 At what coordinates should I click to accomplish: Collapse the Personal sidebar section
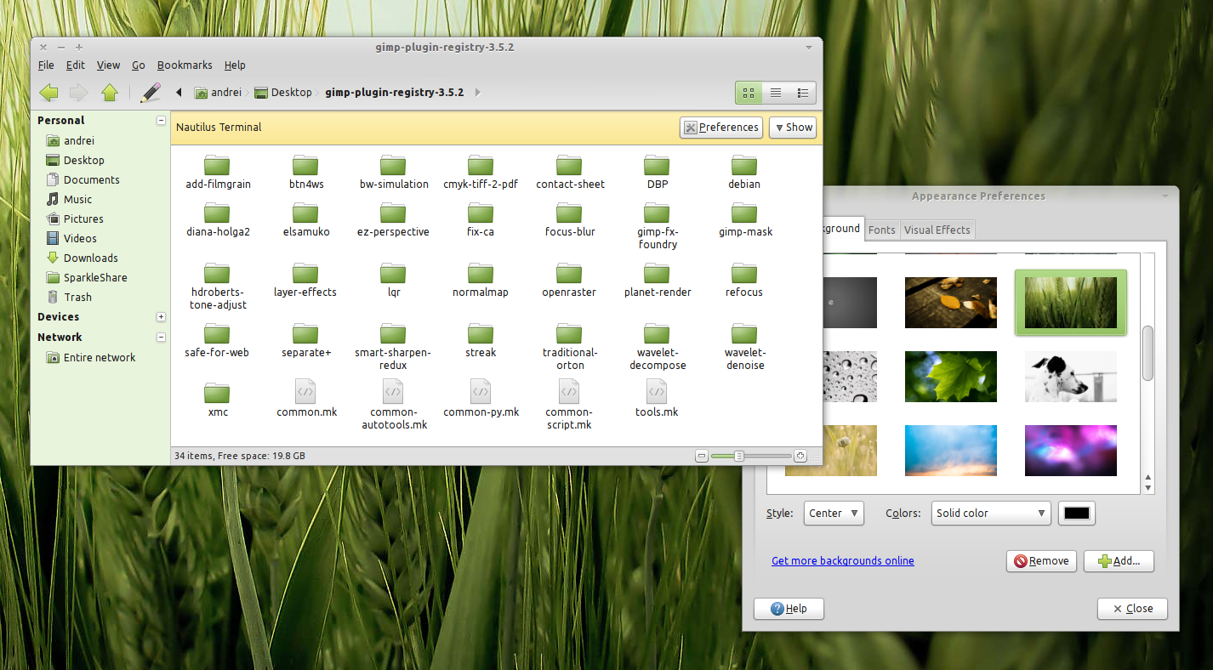click(161, 121)
